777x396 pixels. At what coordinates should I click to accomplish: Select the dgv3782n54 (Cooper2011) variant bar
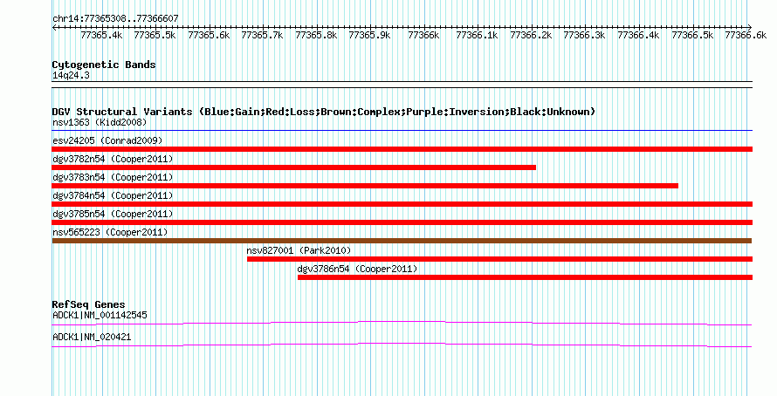point(294,167)
